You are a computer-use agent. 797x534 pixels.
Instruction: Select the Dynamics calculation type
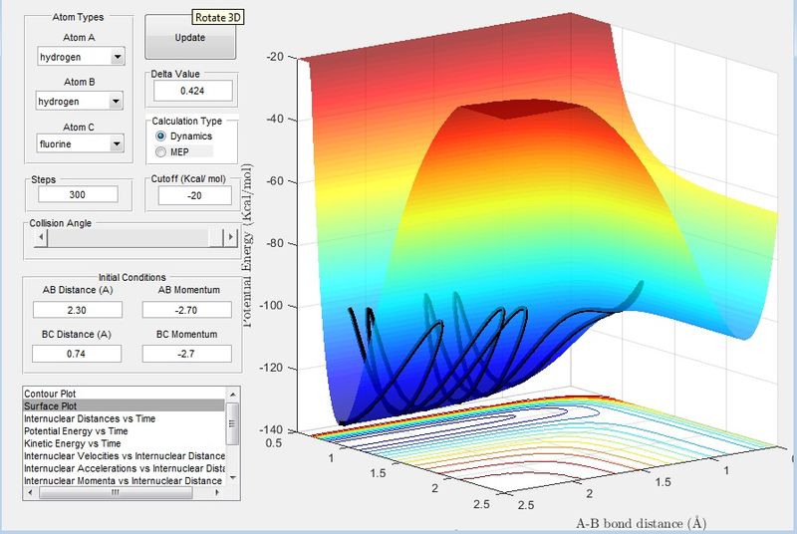159,134
